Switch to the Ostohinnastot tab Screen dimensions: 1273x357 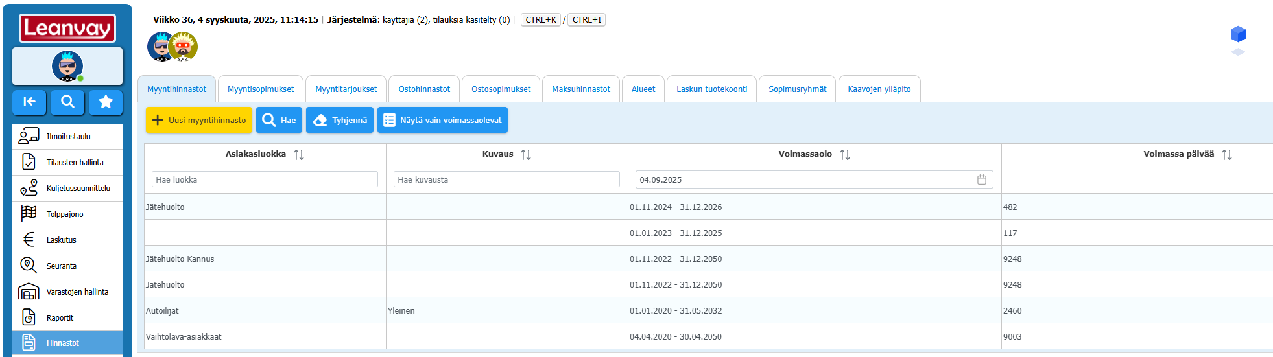click(x=424, y=89)
